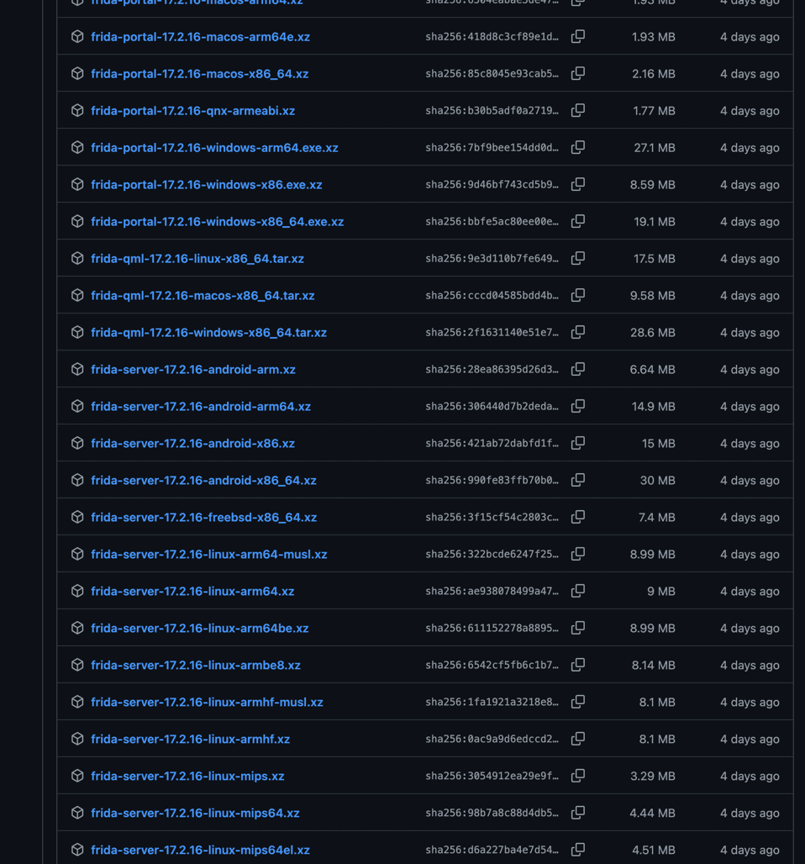Click package icon next to frida-portal-17.2.16-windows-x86.exe.xz
Screen dimensions: 805x864
(x=77, y=185)
